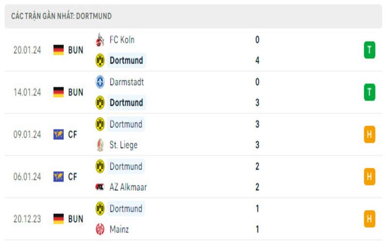The height and width of the screenshot is (243, 389).
Task: Click orange H badge for St. Liege match
Action: click(x=370, y=135)
